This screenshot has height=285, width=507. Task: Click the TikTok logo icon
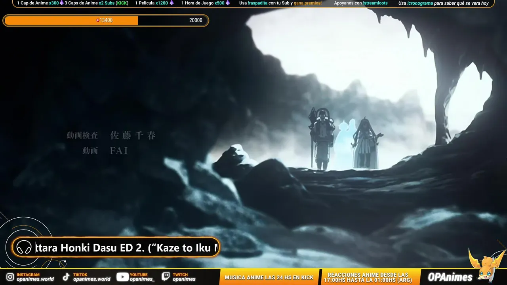(67, 277)
